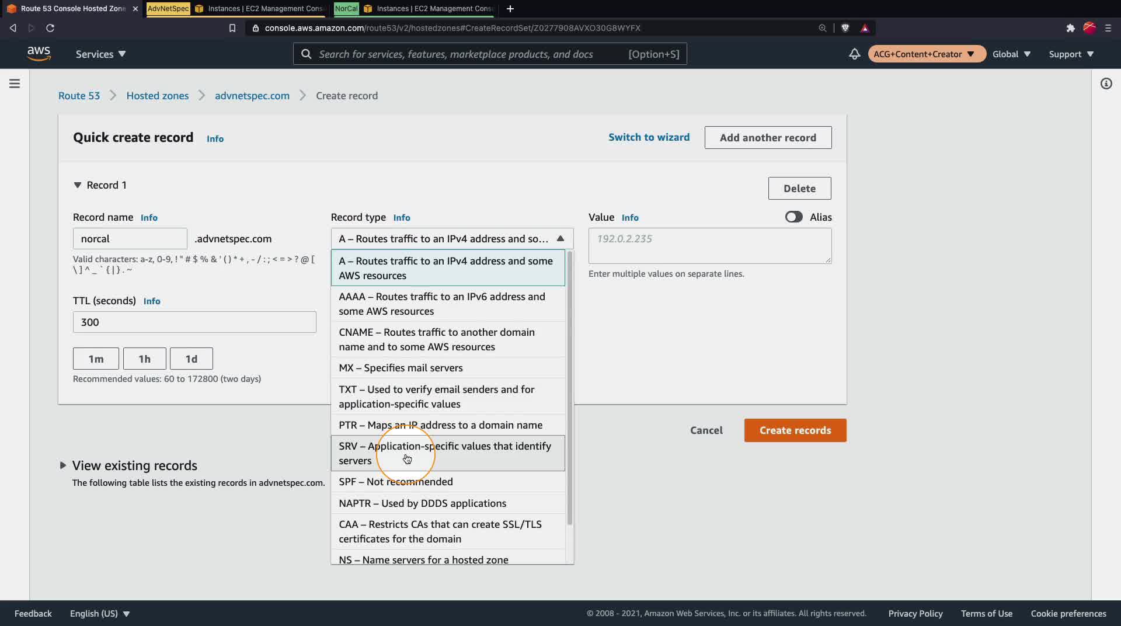Click the Brave rewards triangle icon
This screenshot has height=626, width=1121.
pyautogui.click(x=865, y=28)
